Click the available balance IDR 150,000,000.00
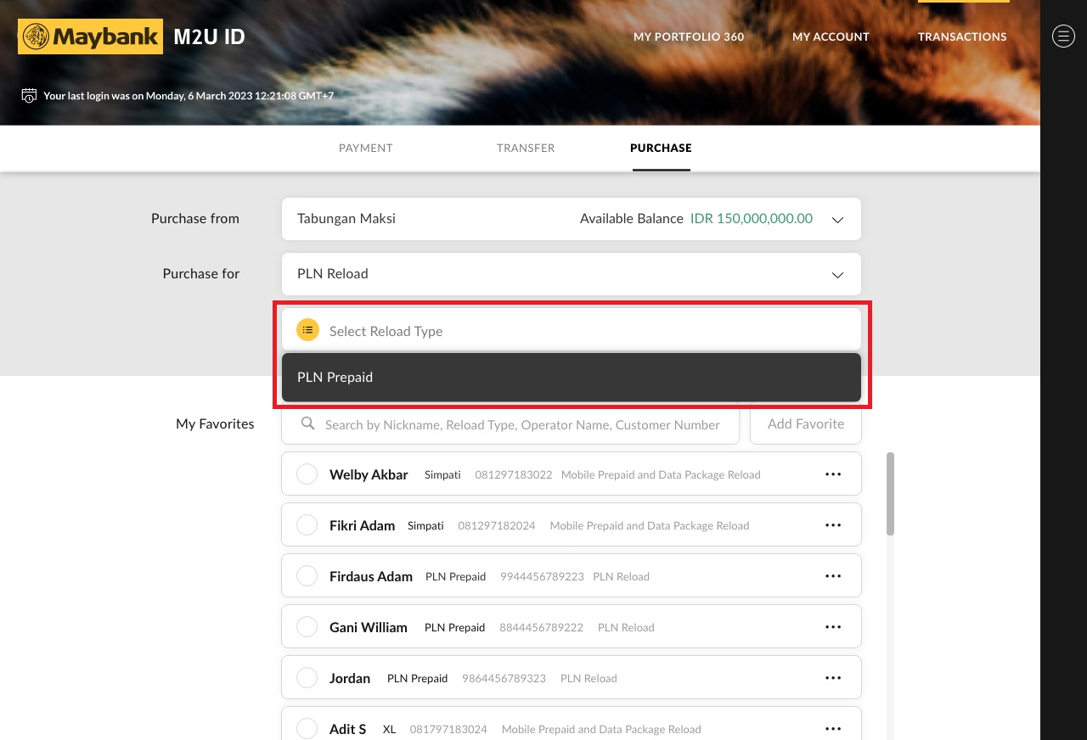Screen dimensions: 1087x740 [752, 219]
